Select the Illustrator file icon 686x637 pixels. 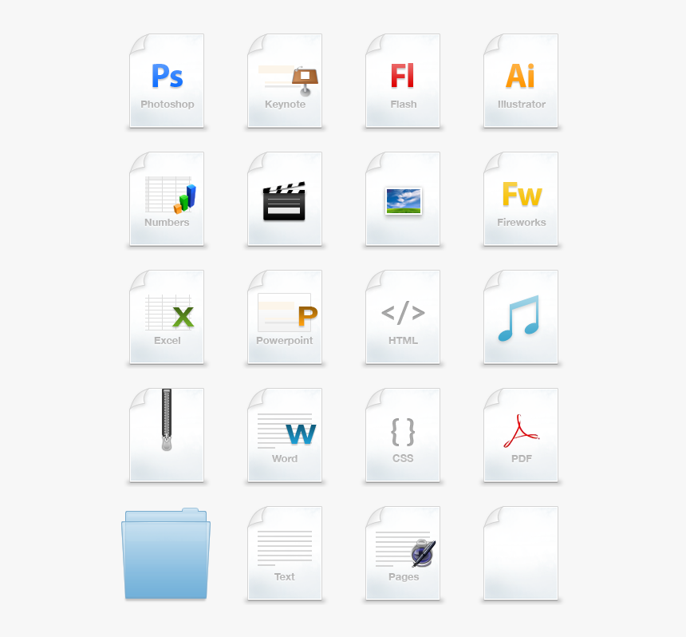coord(521,81)
